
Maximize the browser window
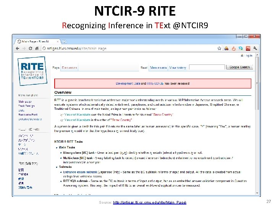point(246,37)
